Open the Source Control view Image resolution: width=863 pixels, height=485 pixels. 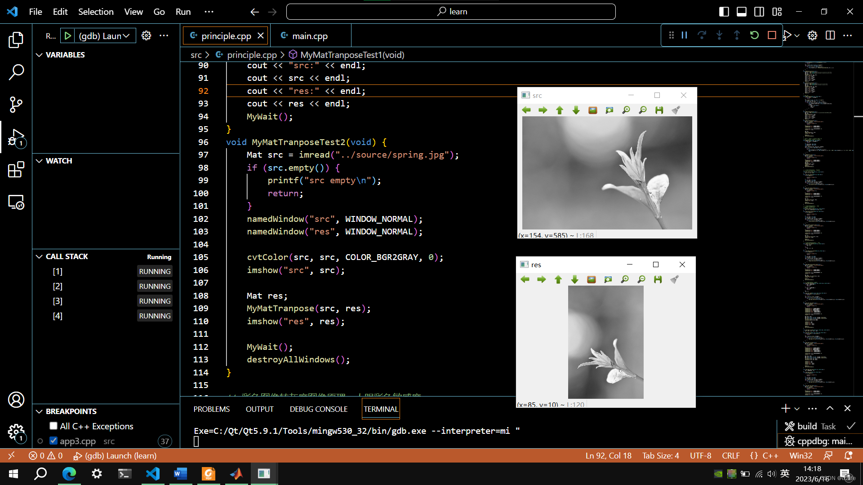(x=16, y=105)
